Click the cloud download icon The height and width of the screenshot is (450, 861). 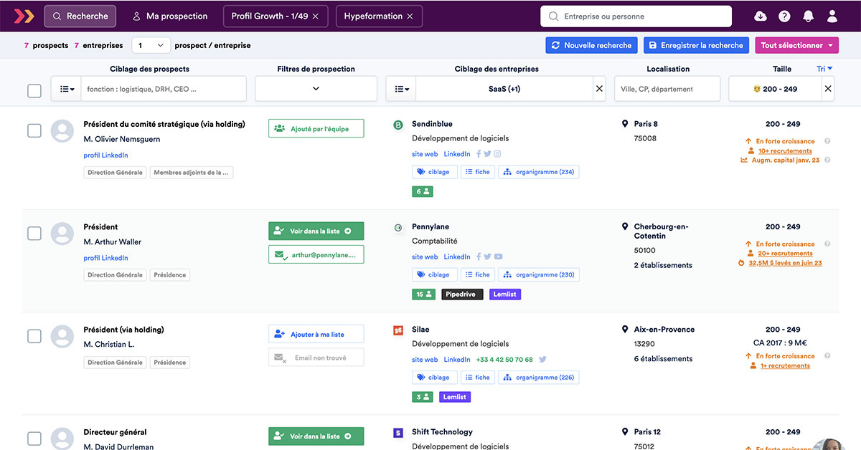point(761,16)
